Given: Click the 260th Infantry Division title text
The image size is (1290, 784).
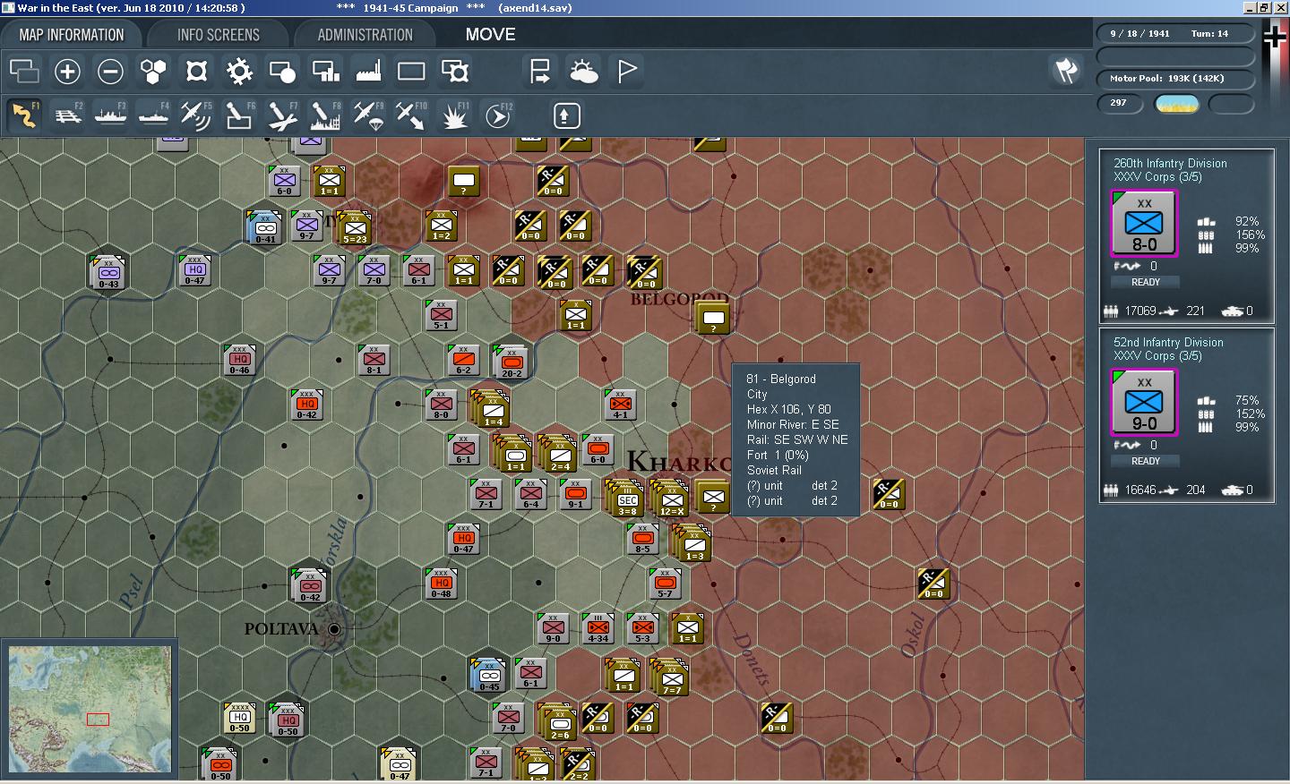Looking at the screenshot, I should 1170,163.
